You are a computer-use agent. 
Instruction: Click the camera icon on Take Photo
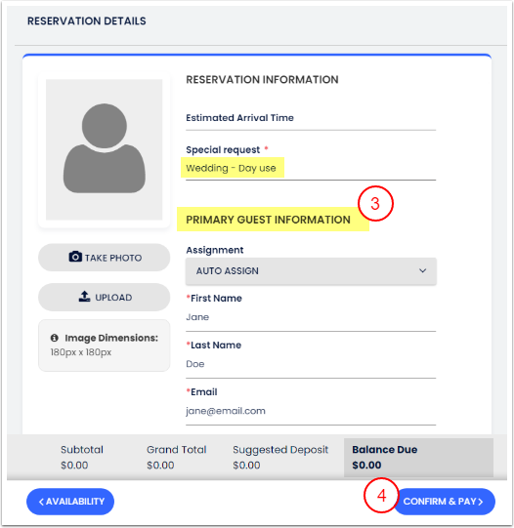point(75,257)
